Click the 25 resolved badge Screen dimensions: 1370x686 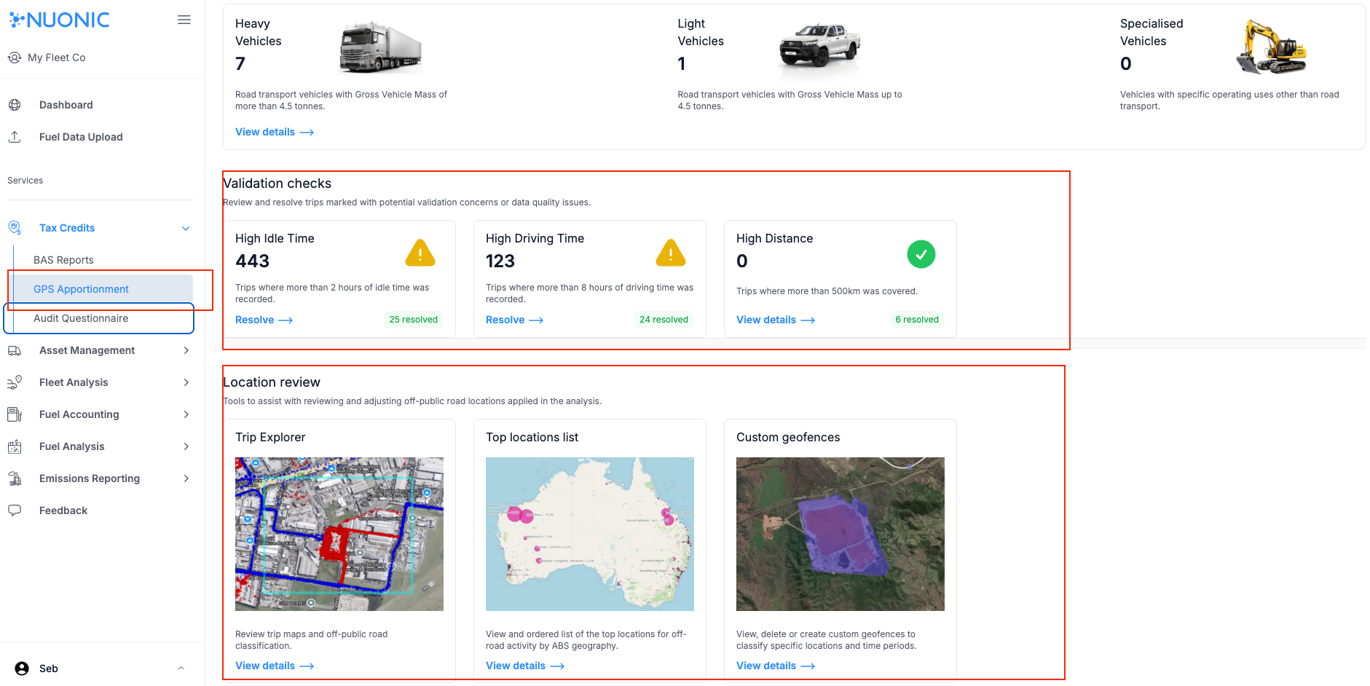point(414,320)
